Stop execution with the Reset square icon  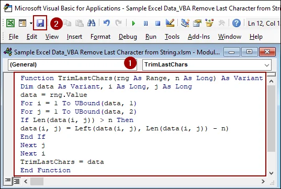coord(158,24)
